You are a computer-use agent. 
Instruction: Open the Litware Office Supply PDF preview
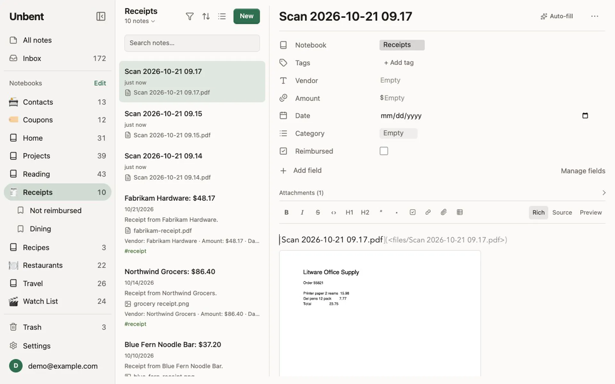click(380, 314)
